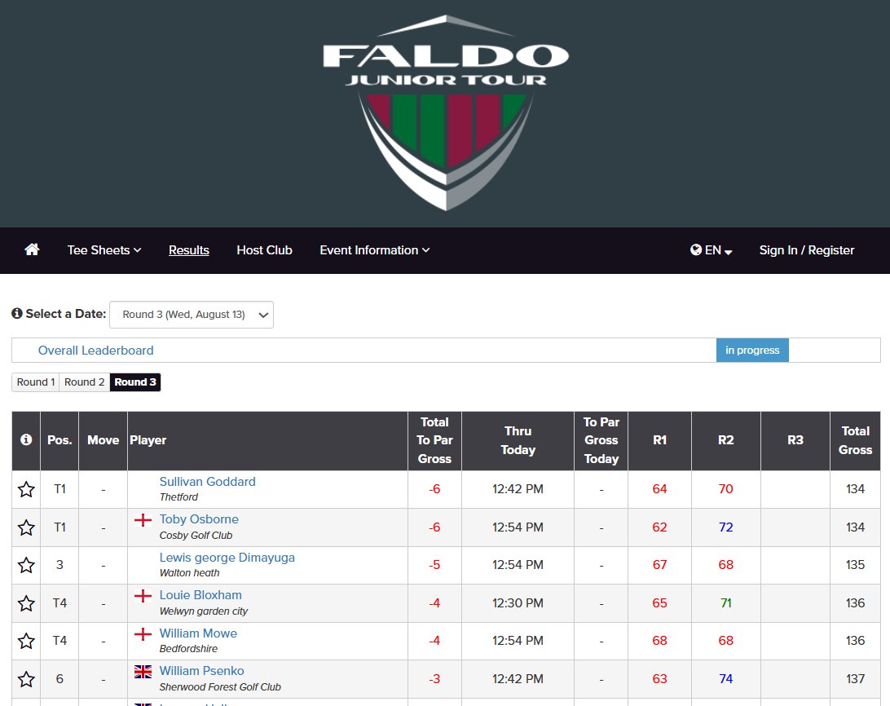Favorite Sullivan Goddard using the star icon
The width and height of the screenshot is (890, 706).
pos(25,489)
